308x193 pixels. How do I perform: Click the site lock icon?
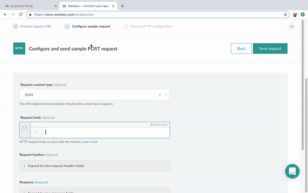(30, 15)
